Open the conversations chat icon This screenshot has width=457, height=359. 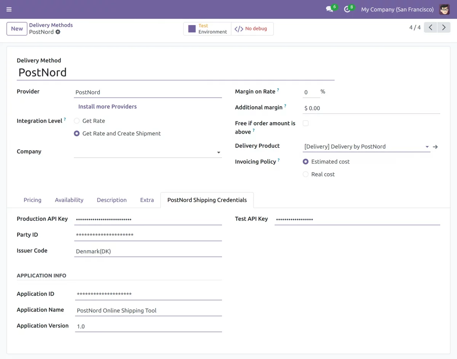[329, 9]
